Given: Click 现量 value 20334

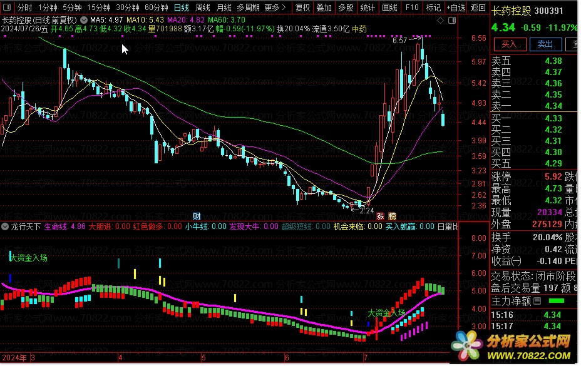Looking at the screenshot, I should 550,212.
